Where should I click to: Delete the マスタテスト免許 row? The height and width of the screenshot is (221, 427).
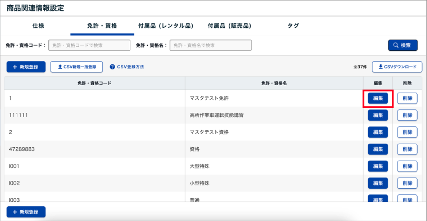[407, 98]
